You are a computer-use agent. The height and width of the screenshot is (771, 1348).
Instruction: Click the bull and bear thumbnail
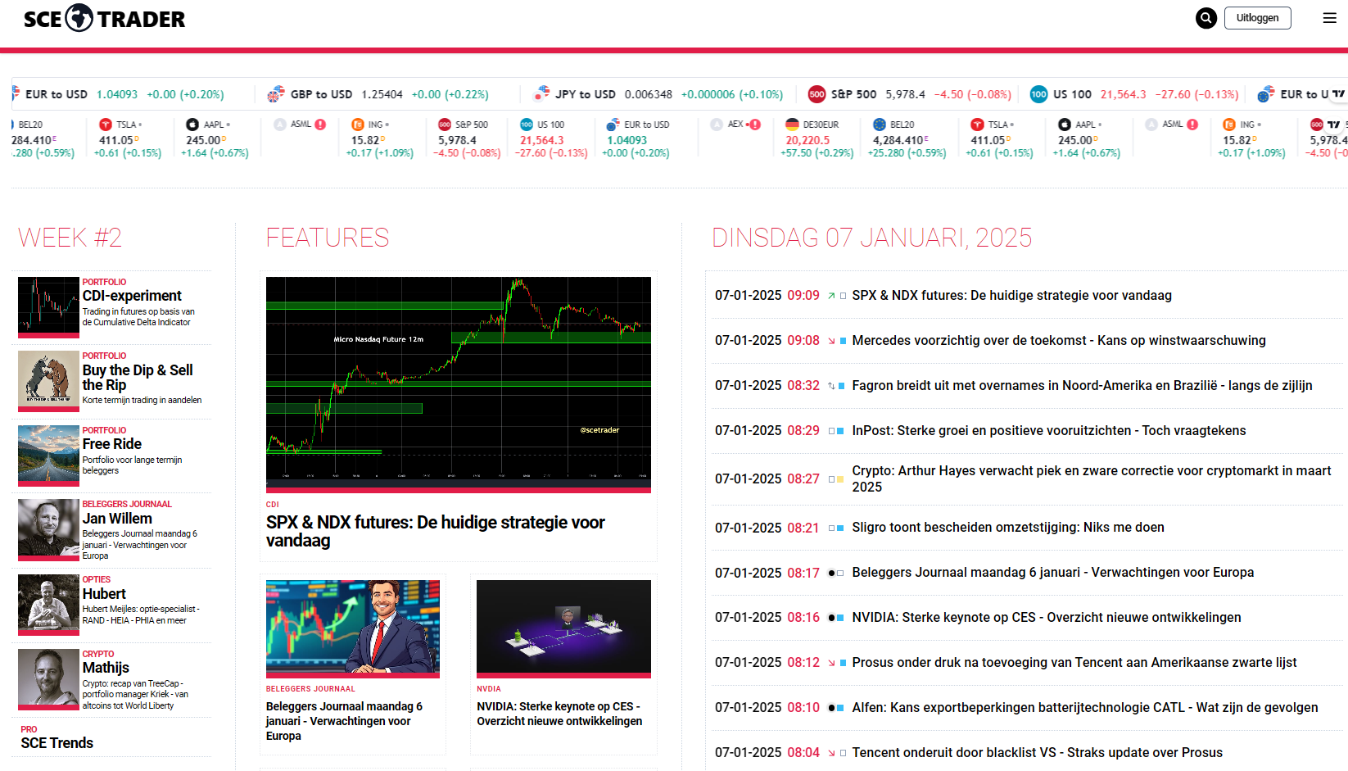click(x=48, y=382)
